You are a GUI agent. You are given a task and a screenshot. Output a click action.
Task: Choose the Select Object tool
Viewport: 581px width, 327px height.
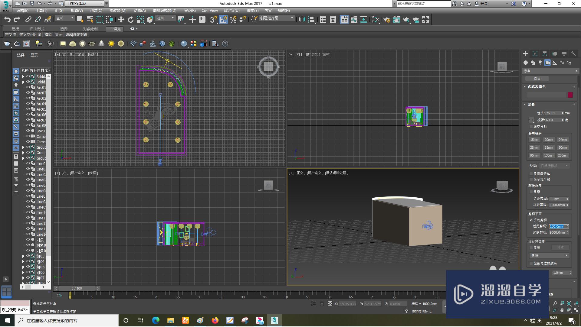pyautogui.click(x=80, y=20)
